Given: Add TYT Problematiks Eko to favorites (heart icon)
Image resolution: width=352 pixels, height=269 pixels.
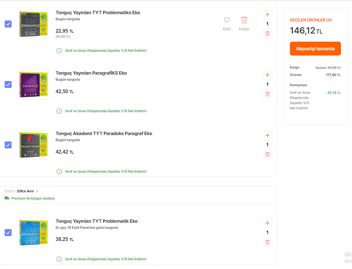Looking at the screenshot, I should [227, 20].
